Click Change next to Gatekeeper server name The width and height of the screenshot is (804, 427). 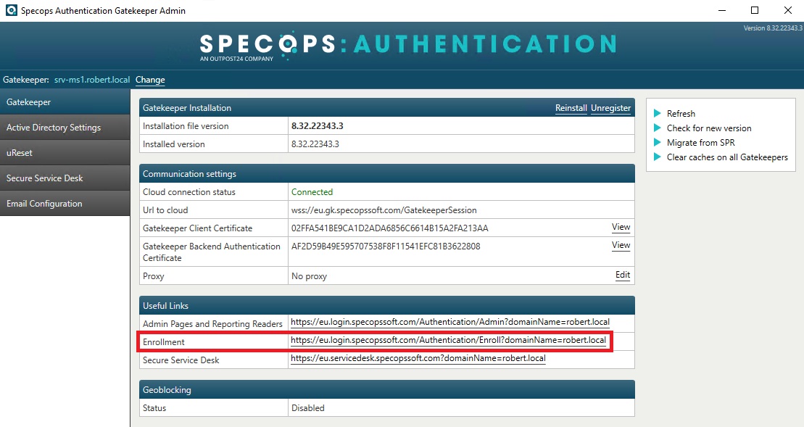pyautogui.click(x=150, y=80)
